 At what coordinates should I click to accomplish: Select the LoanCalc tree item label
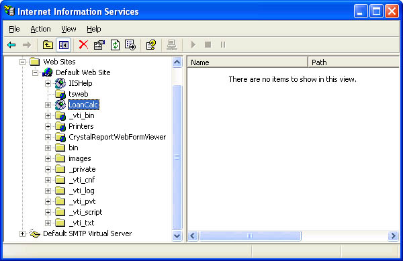click(x=83, y=105)
